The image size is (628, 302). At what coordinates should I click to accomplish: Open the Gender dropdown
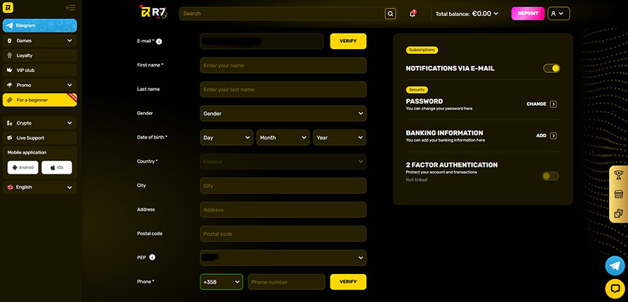[x=283, y=114]
